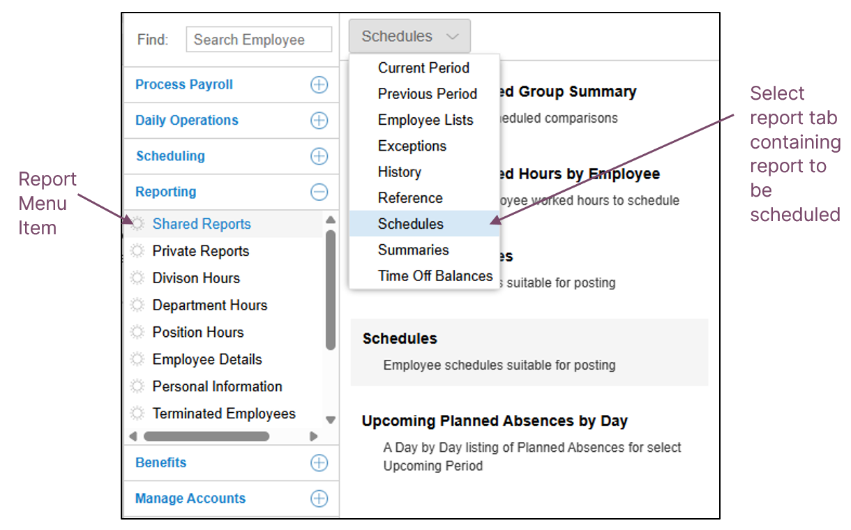Click into the Search Employee field

(x=259, y=40)
